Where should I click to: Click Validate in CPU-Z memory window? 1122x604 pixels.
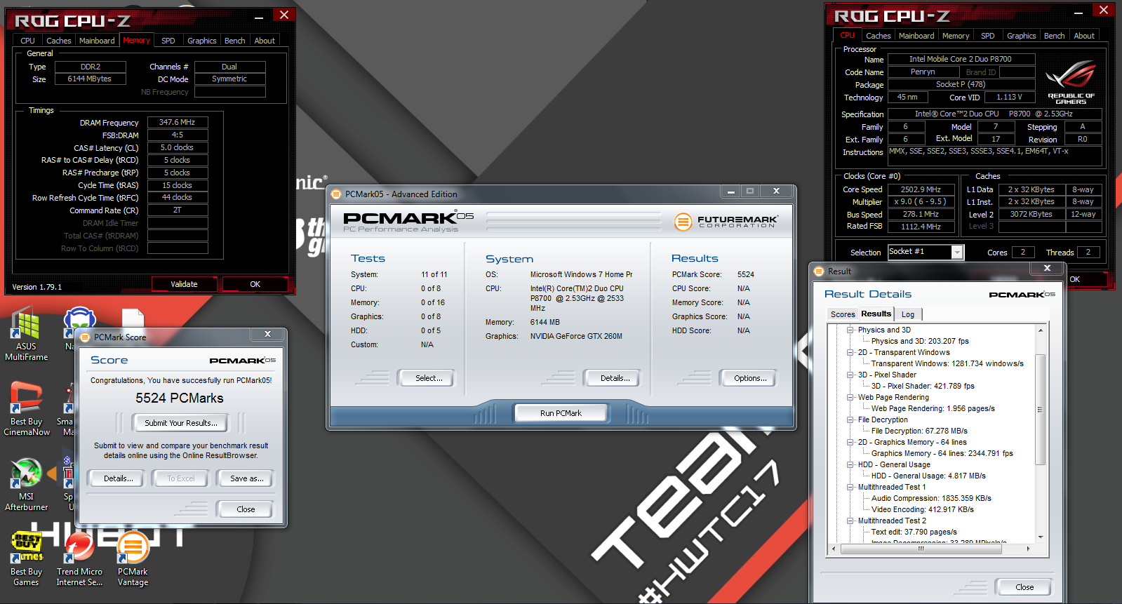click(184, 284)
